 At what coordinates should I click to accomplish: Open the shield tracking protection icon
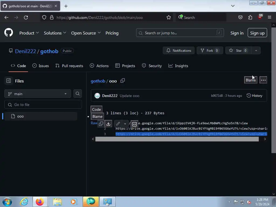point(44,18)
